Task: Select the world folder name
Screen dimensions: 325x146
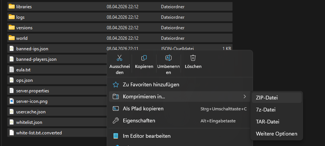Action: (22, 38)
